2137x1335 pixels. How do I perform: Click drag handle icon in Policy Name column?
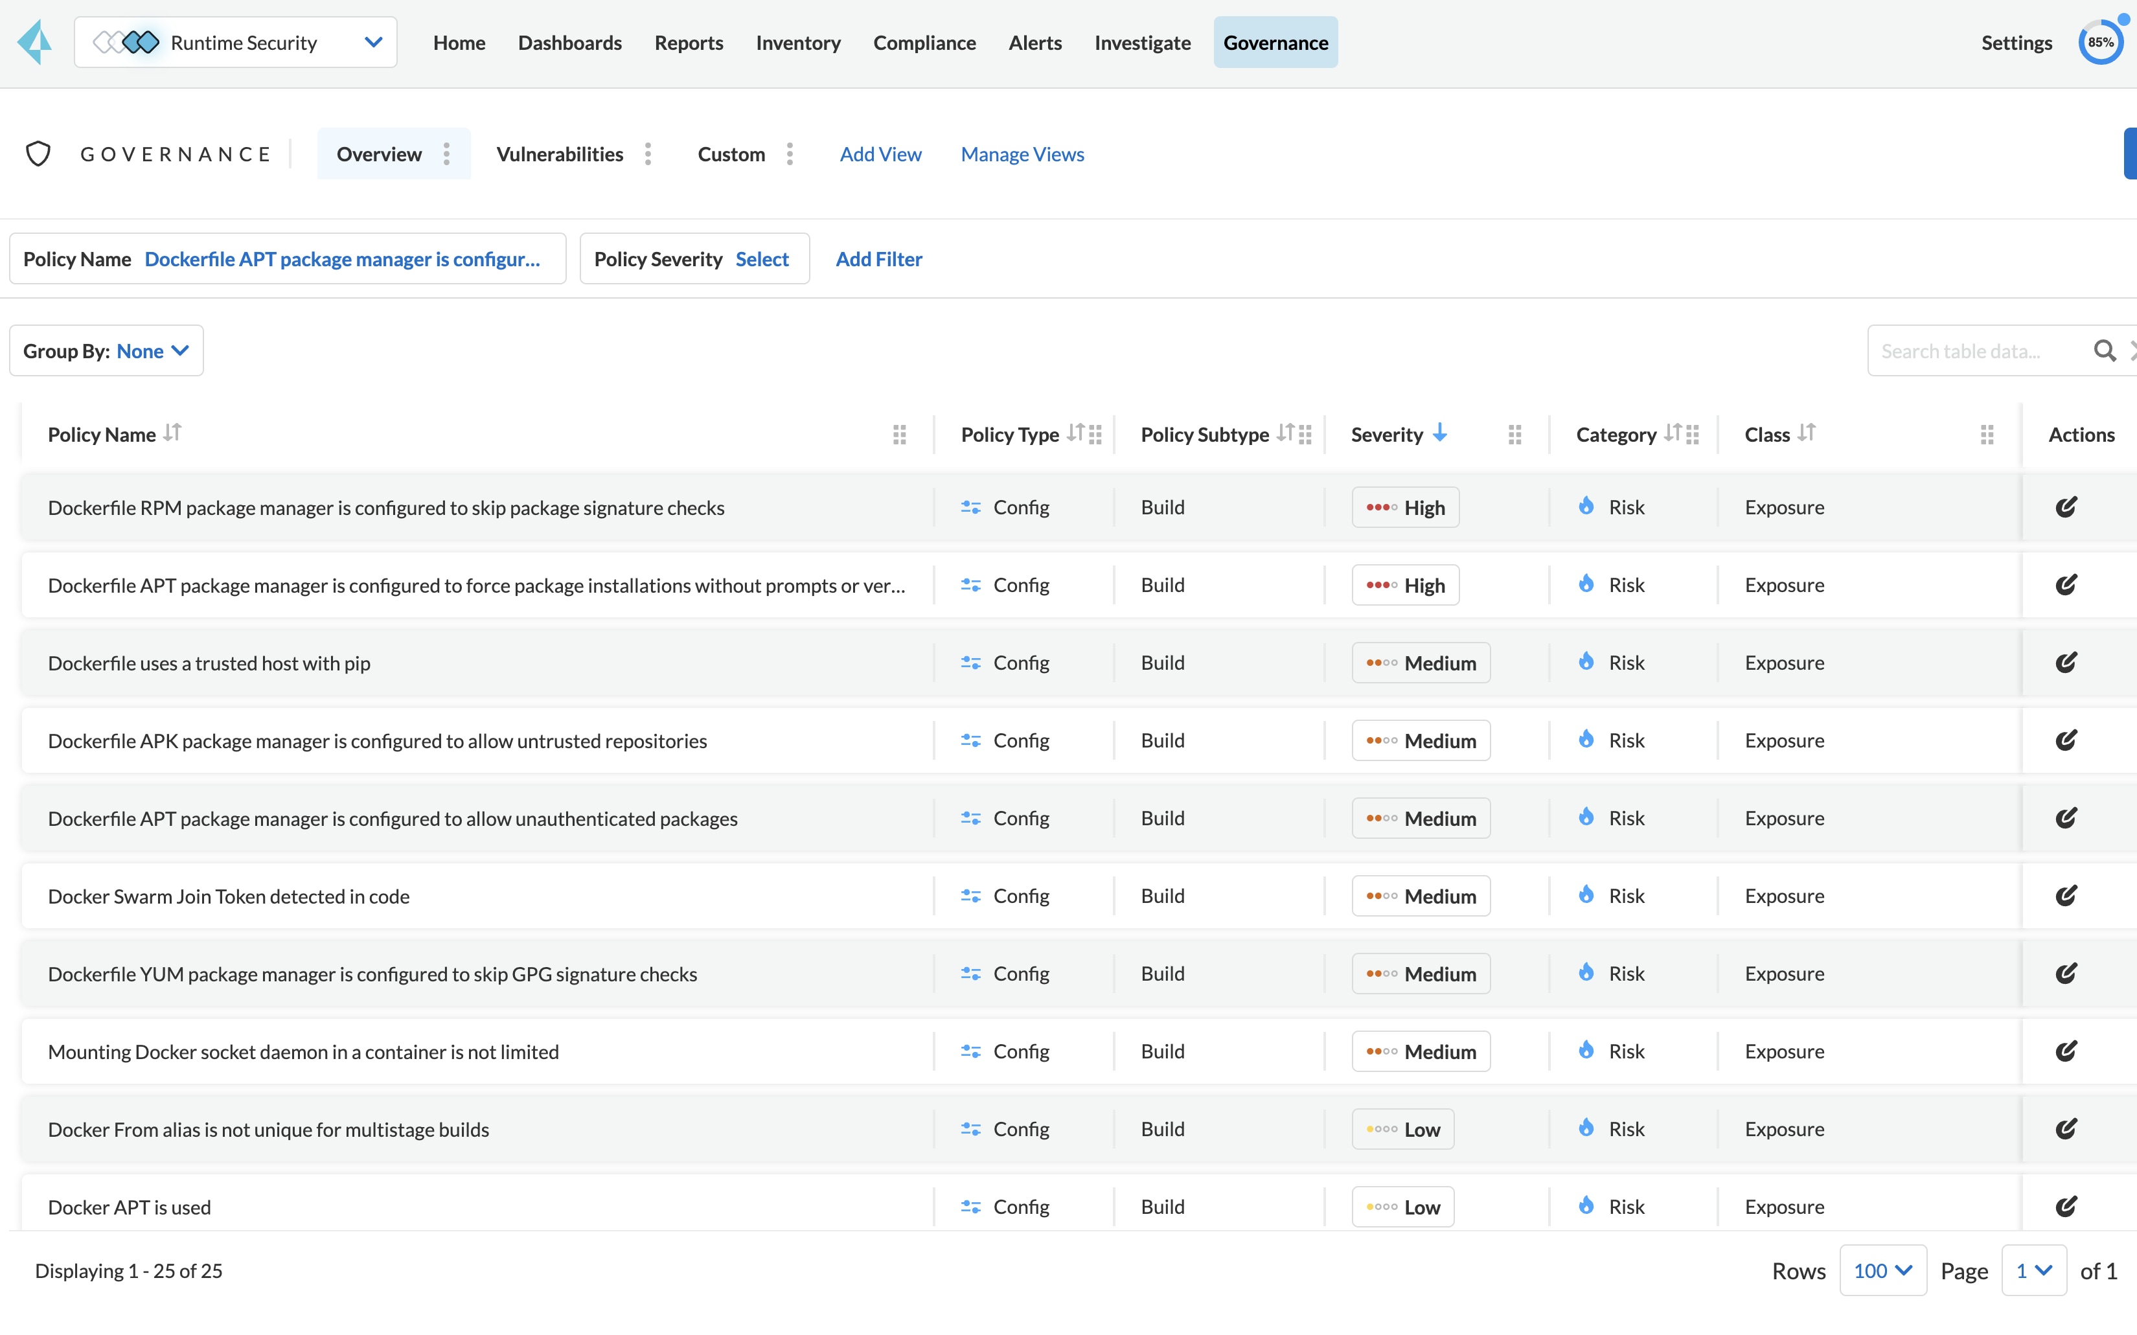[x=900, y=435]
